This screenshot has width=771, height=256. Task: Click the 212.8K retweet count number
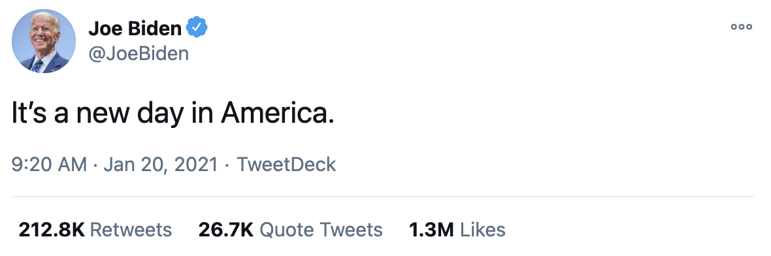click(x=52, y=229)
